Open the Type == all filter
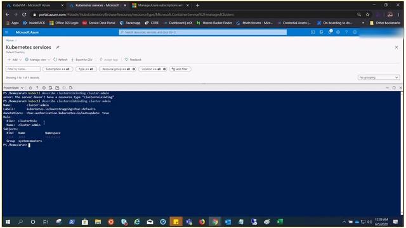Image resolution: width=406 pixels, height=228 pixels. coord(86,69)
